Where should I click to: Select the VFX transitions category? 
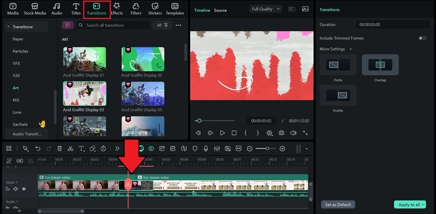coord(16,64)
